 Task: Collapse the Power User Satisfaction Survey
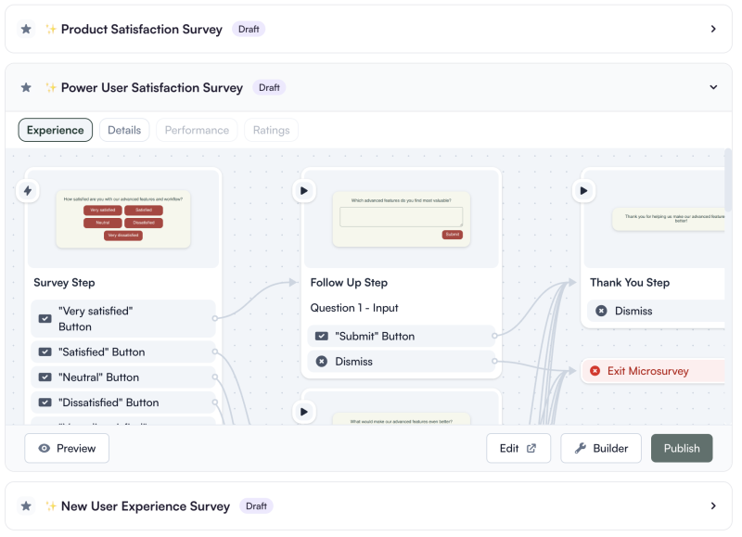point(713,87)
